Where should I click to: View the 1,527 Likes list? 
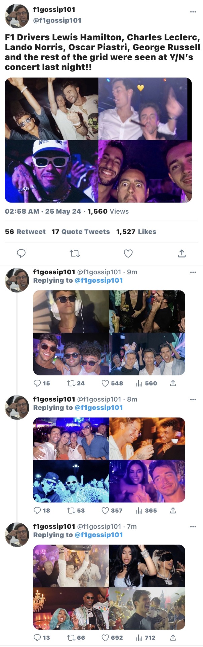136,232
